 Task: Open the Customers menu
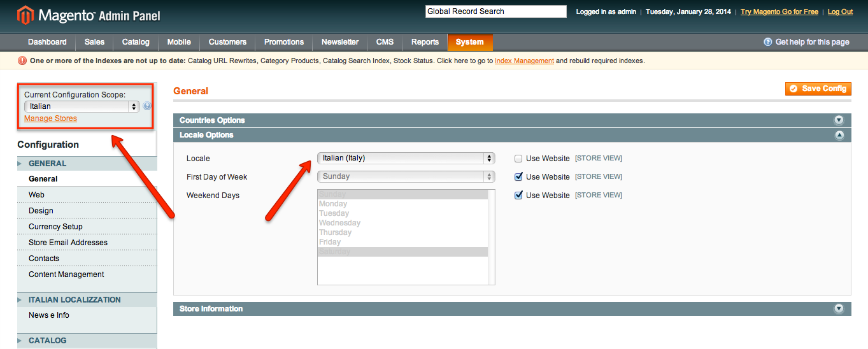227,42
